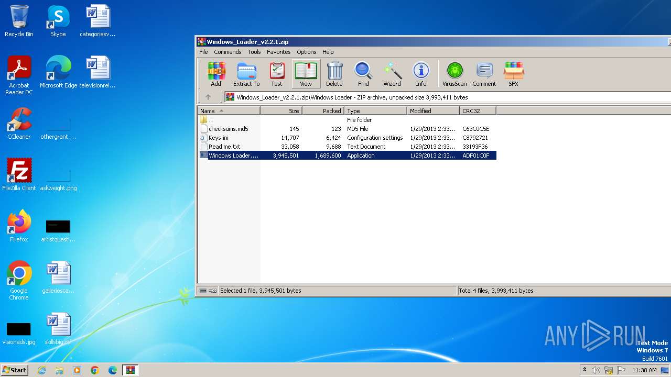671x377 pixels.
Task: Select the categoriesv Word document on desktop
Action: pos(98,21)
